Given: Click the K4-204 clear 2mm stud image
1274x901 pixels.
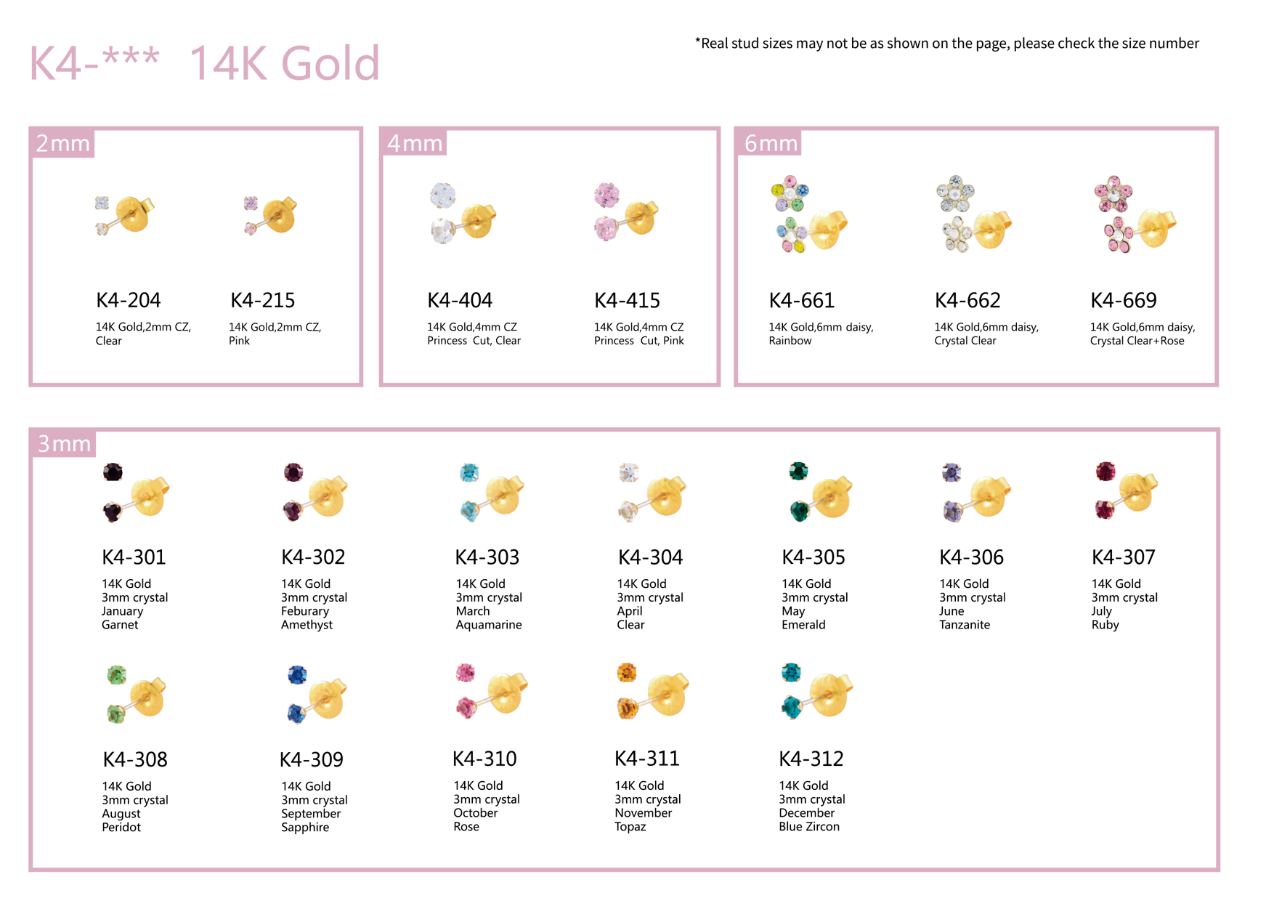Looking at the screenshot, I should [125, 215].
